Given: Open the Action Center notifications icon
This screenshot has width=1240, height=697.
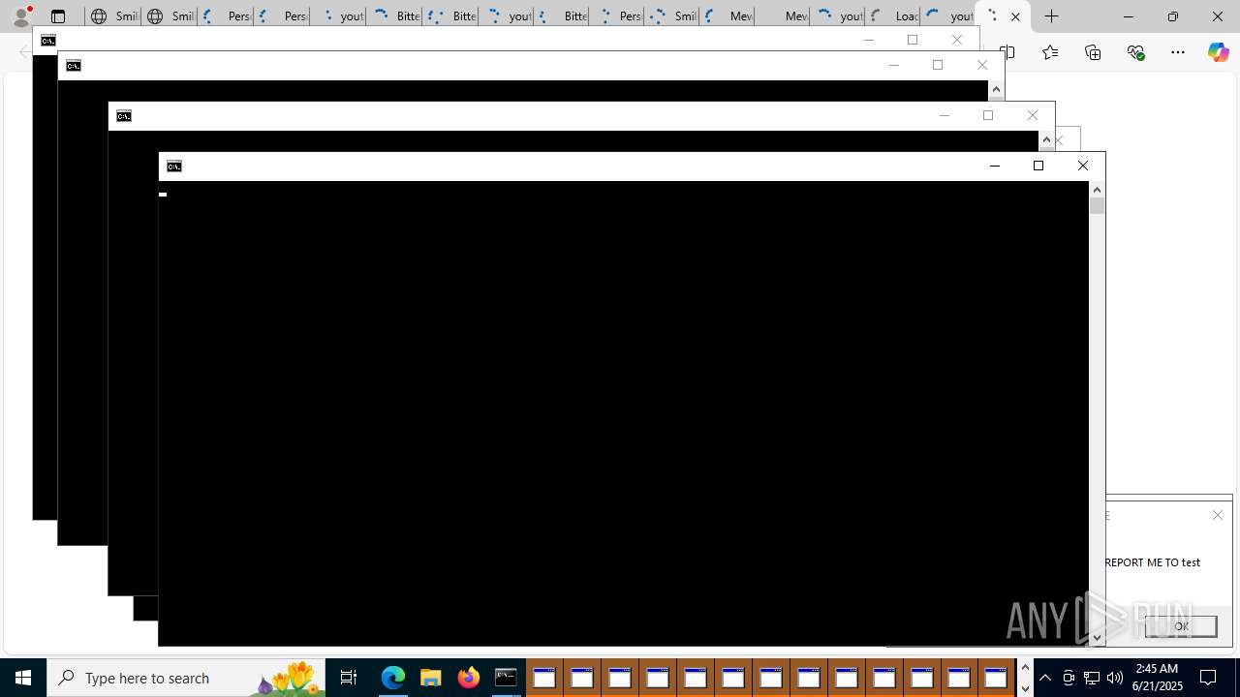Looking at the screenshot, I should pyautogui.click(x=1209, y=678).
